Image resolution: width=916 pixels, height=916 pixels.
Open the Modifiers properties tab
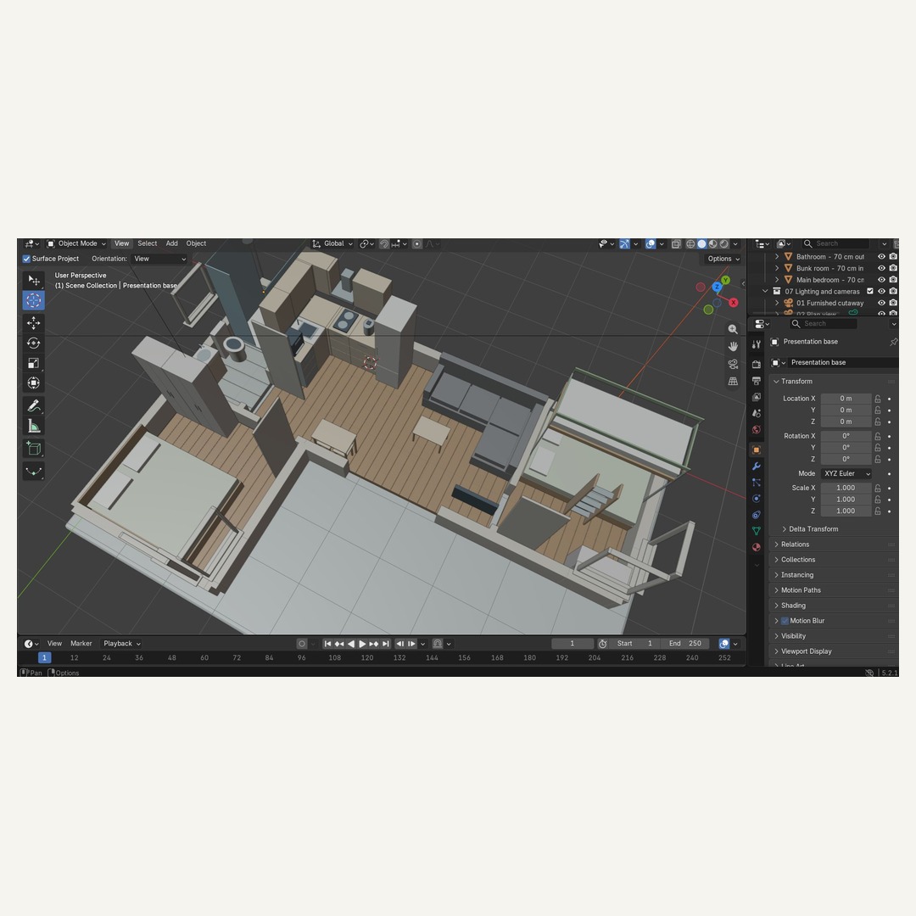pyautogui.click(x=757, y=466)
